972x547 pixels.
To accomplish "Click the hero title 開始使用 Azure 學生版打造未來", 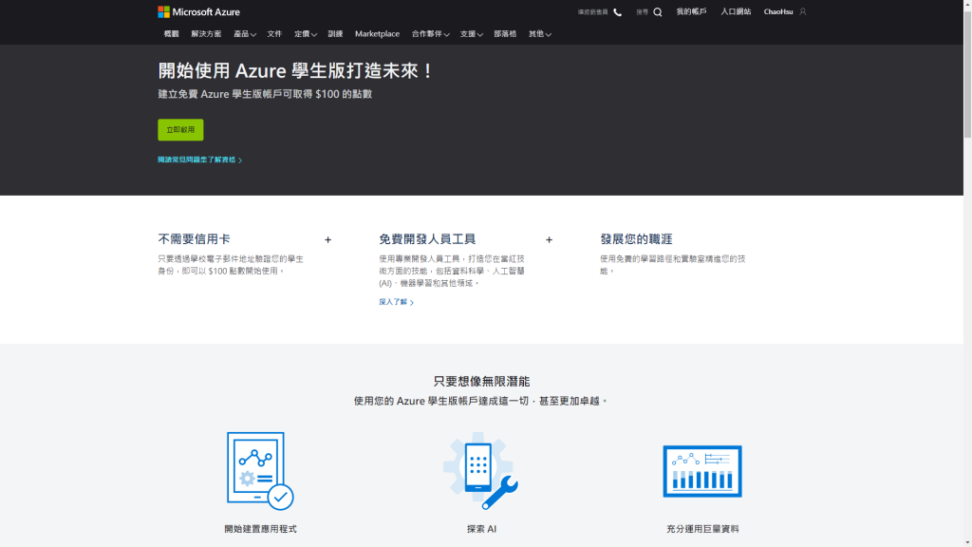I will 296,70.
